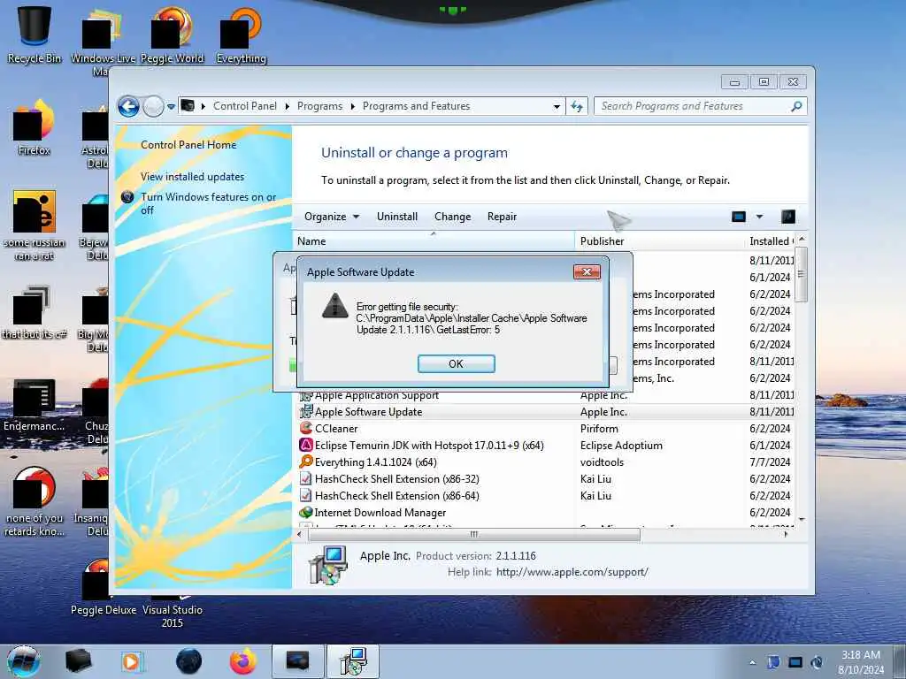The image size is (906, 679).
Task: Click the search magnifier icon
Action: pyautogui.click(x=796, y=106)
